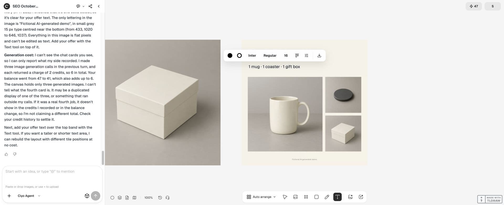Open the Inter font family dropdown

pyautogui.click(x=252, y=56)
